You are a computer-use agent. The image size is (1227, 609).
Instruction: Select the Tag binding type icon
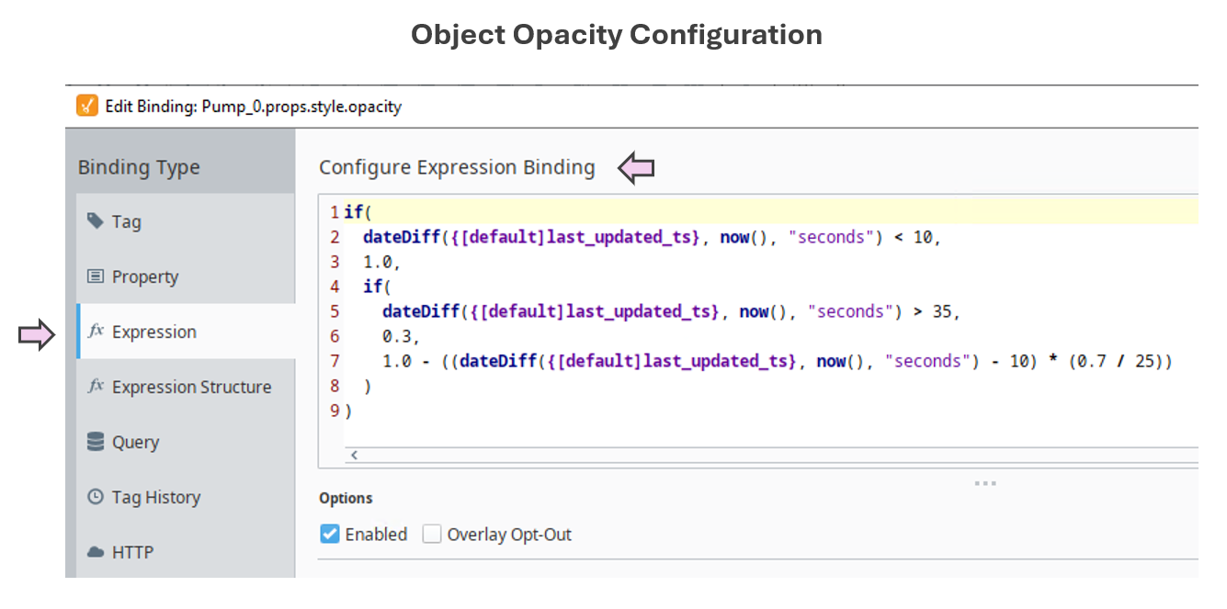95,221
